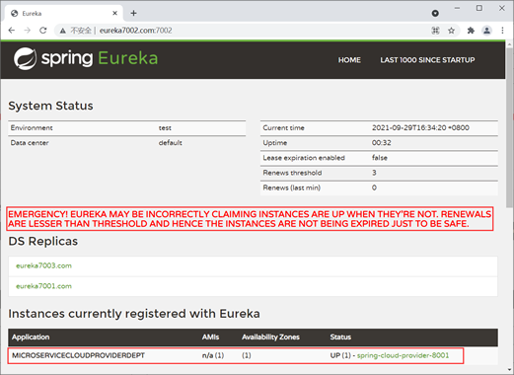514x375 pixels.
Task: Open the extensions puzzle icon
Action: (x=471, y=31)
